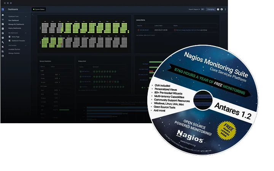Screen dimensions: 274x171
Task: Collapse the My Dashboards section
Action: 26,33
